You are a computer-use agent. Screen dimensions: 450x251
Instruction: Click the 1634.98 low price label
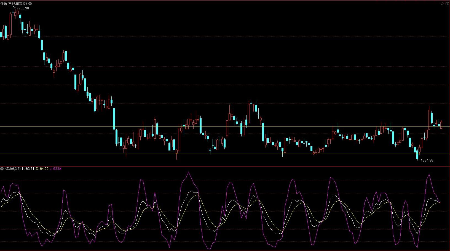[427, 160]
